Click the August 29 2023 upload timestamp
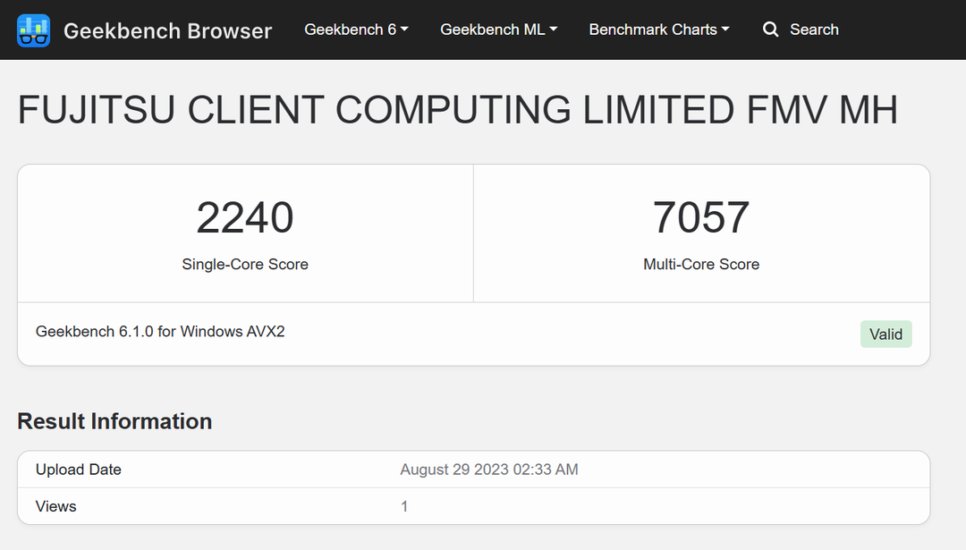This screenshot has height=550, width=966. 488,470
